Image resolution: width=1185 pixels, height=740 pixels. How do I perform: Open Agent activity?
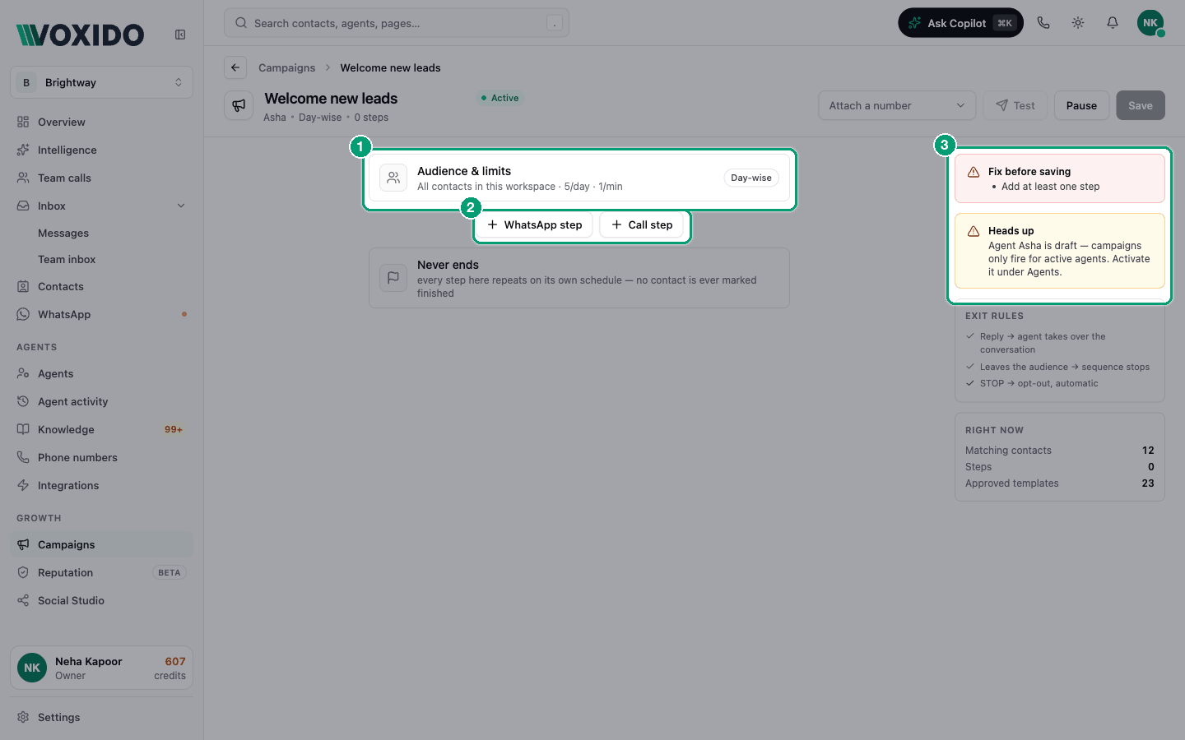tap(101, 401)
